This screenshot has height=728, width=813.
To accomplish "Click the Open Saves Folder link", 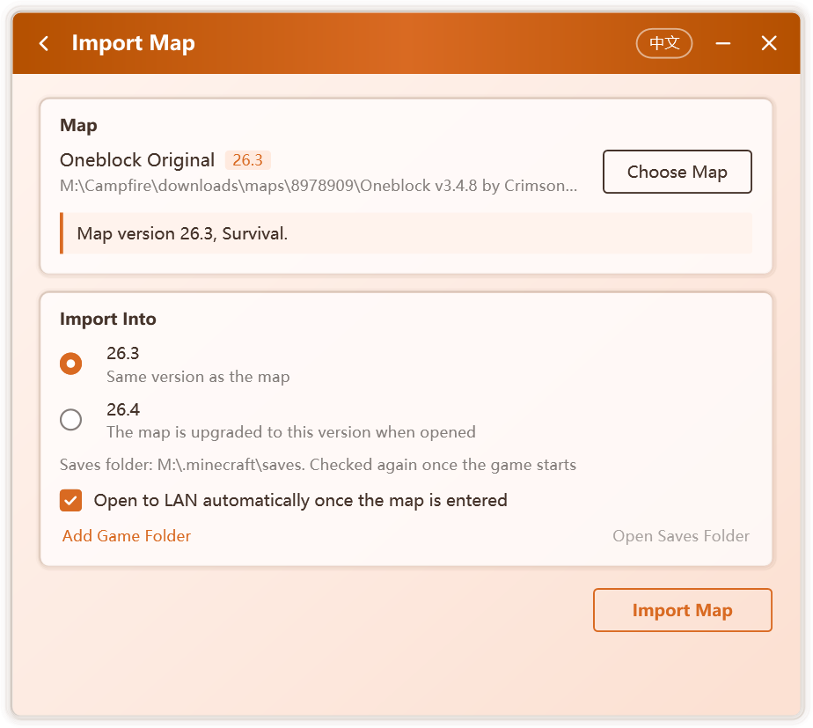I will pyautogui.click(x=681, y=535).
